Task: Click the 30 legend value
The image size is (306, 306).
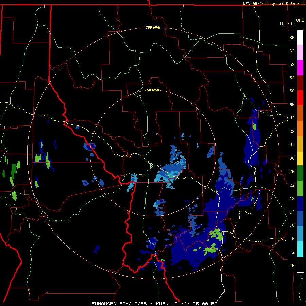Action: click(x=292, y=158)
